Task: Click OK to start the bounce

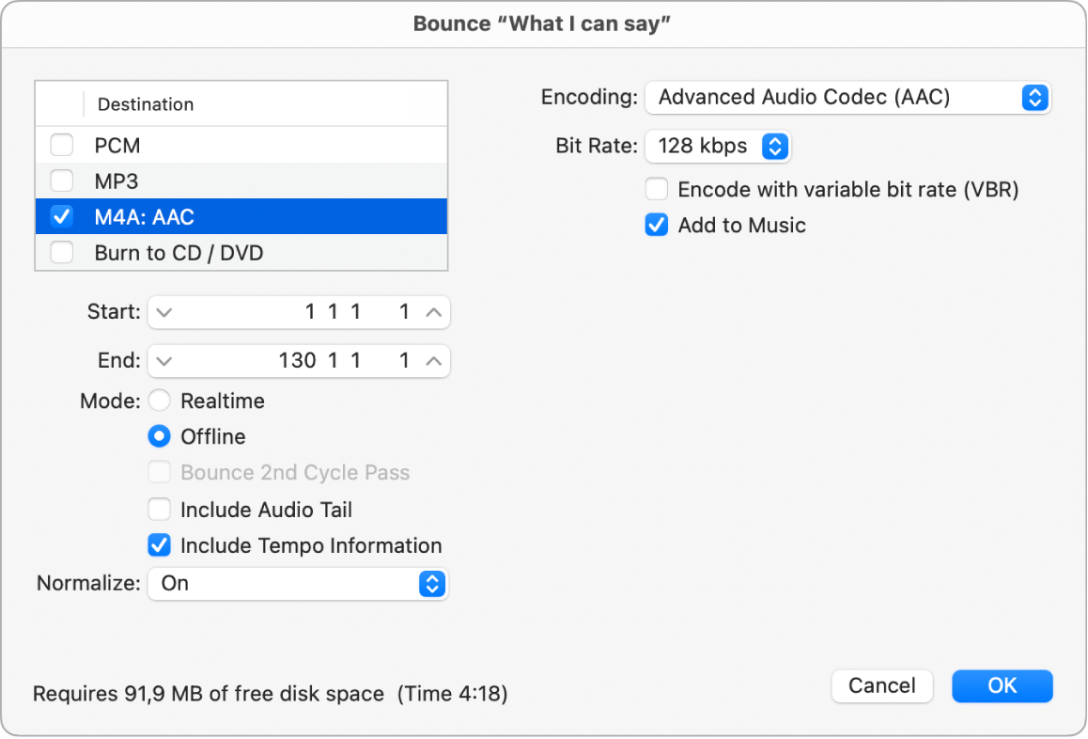Action: click(x=1002, y=686)
